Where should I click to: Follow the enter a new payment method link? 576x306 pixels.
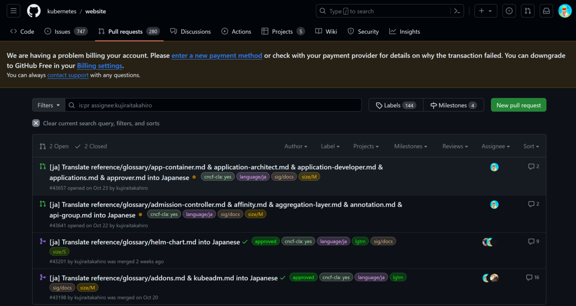click(x=217, y=56)
